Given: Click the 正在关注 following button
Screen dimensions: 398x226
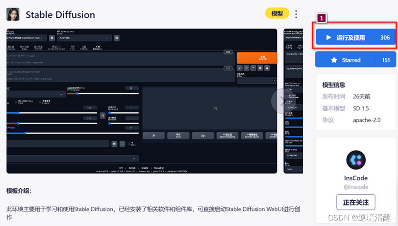Looking at the screenshot, I should (x=356, y=202).
